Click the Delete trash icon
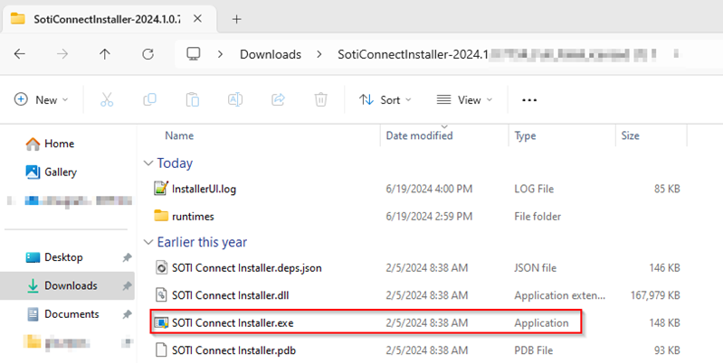 click(321, 99)
